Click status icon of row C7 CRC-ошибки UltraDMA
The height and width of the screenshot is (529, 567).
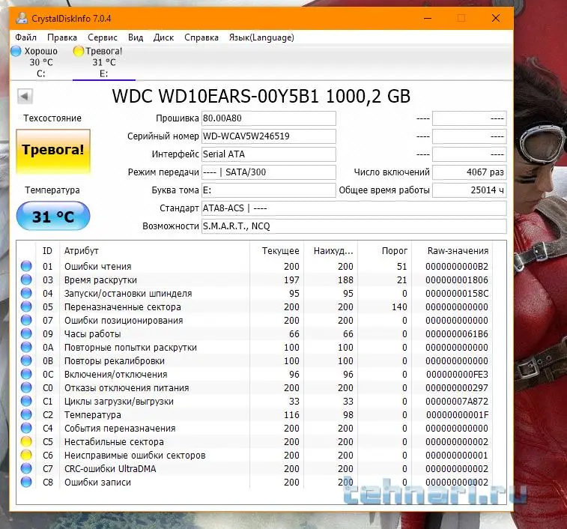[x=26, y=468]
